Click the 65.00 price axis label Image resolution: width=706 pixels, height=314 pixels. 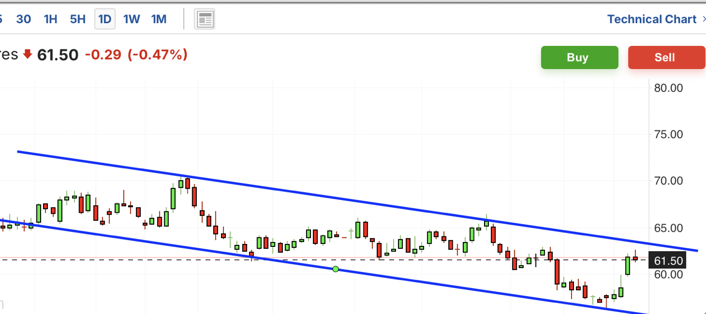[x=668, y=228]
